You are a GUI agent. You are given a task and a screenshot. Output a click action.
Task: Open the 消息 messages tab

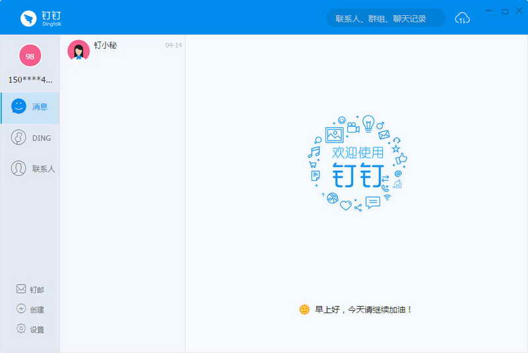click(x=30, y=108)
